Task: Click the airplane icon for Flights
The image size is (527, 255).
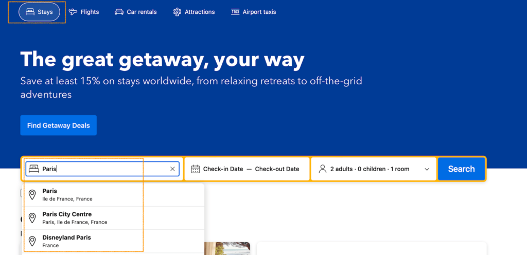Action: pos(73,12)
